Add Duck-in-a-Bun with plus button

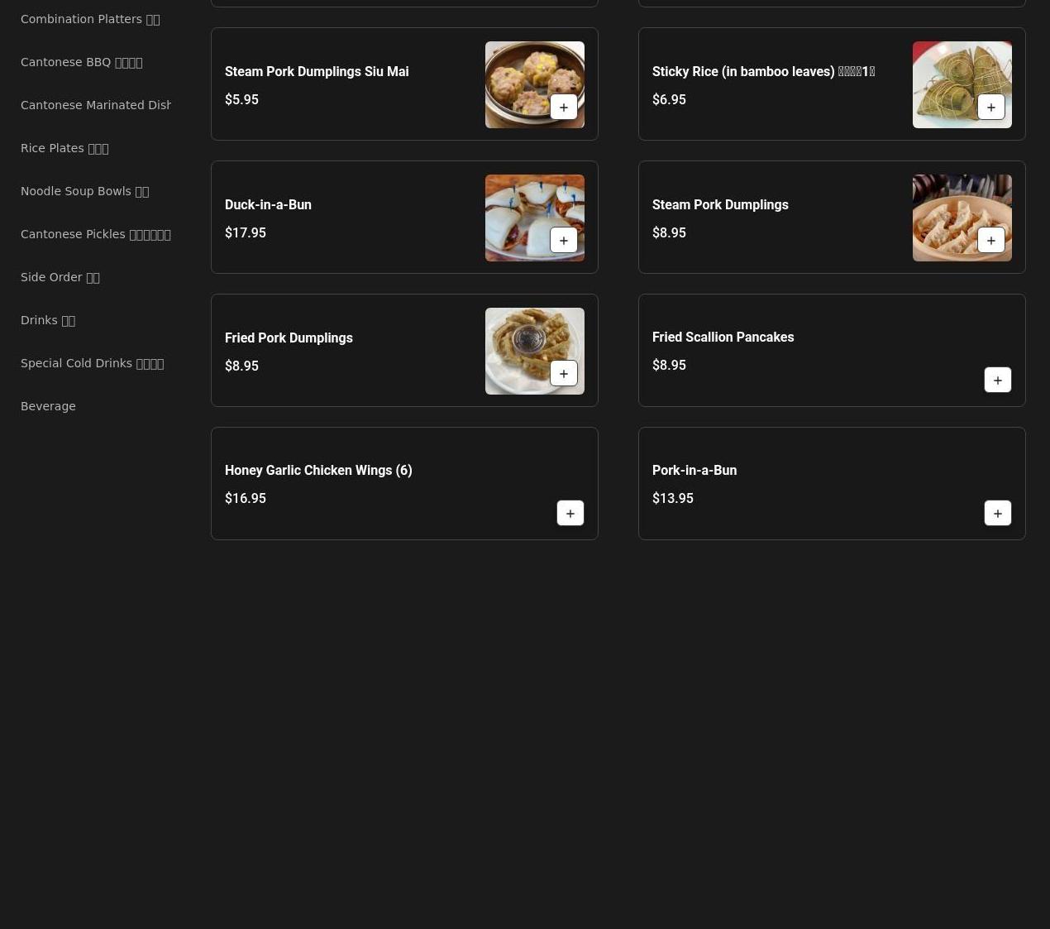tap(564, 240)
